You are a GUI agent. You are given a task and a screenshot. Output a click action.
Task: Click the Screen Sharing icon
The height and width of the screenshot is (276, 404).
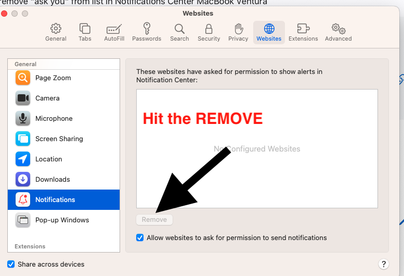click(x=23, y=139)
